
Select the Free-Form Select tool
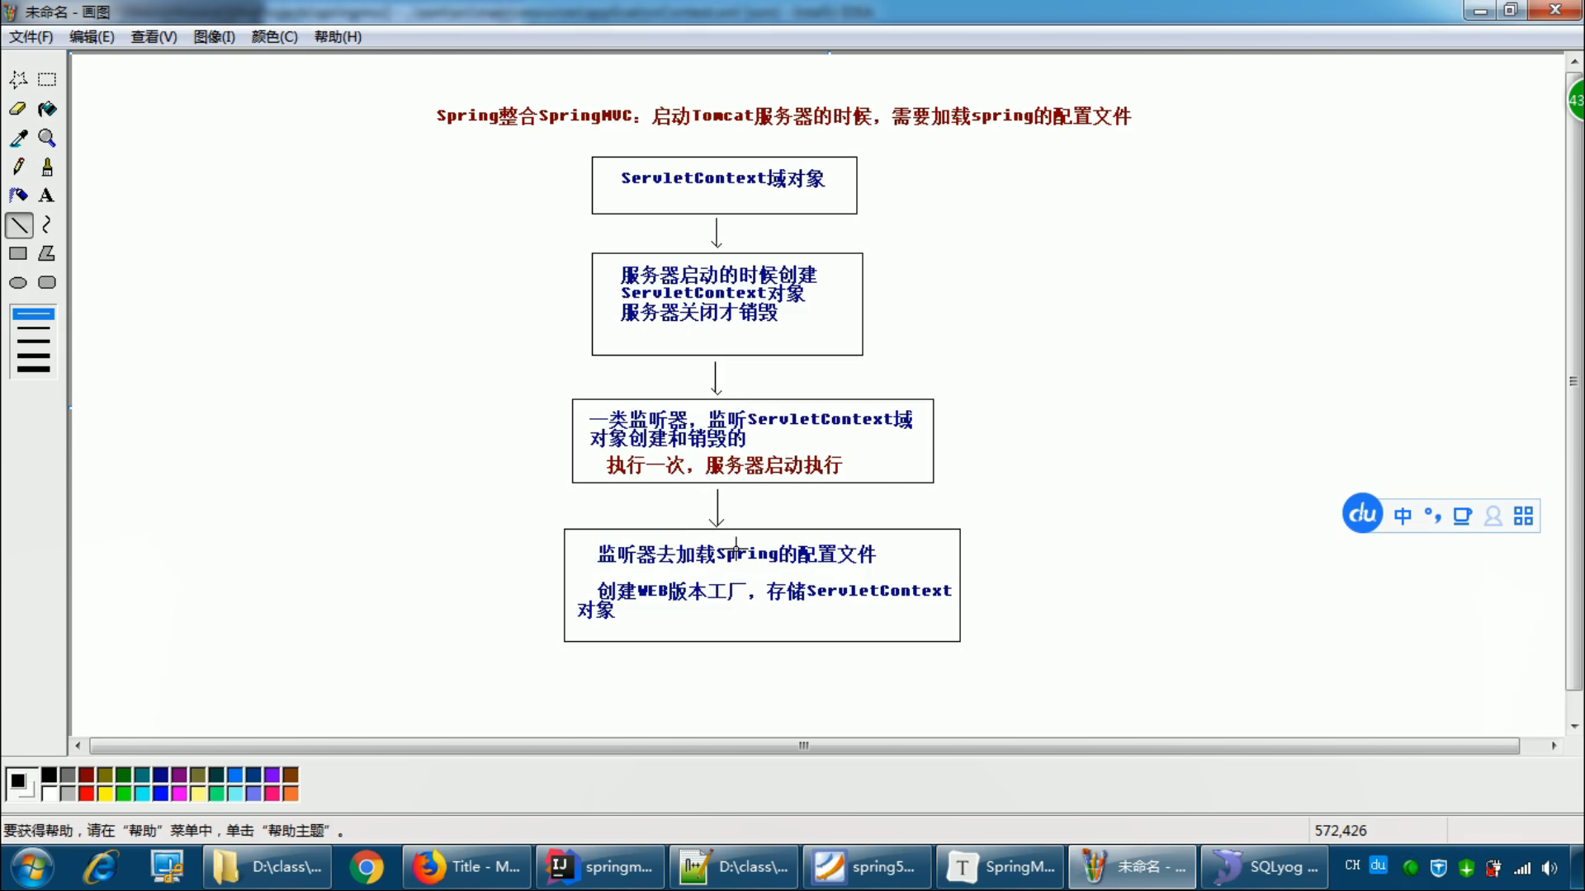(18, 78)
